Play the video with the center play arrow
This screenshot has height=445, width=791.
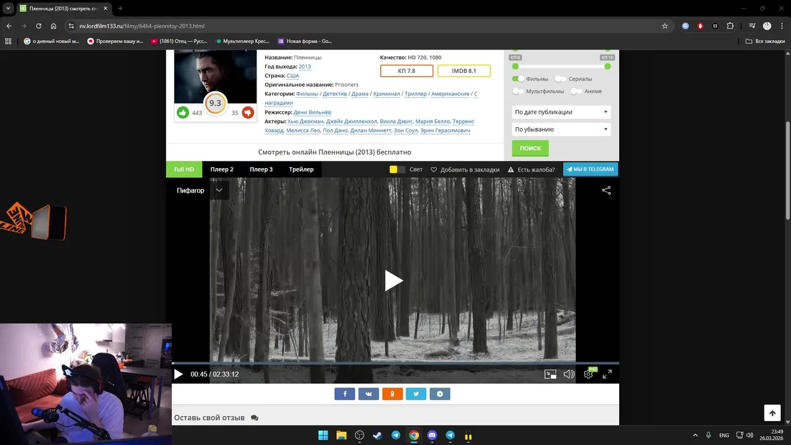pyautogui.click(x=394, y=281)
